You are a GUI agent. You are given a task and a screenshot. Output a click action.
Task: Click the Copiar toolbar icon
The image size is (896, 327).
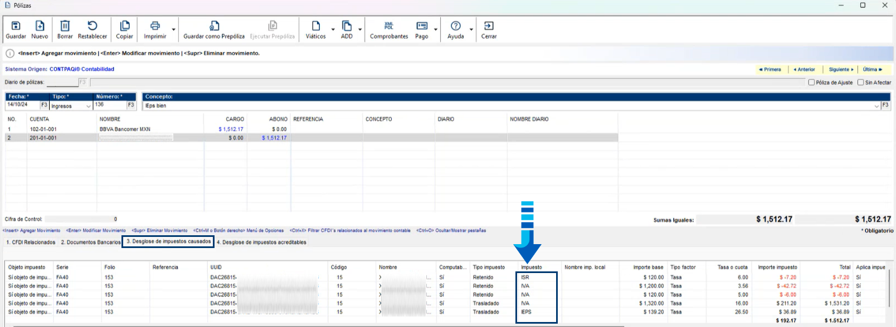[x=124, y=26]
